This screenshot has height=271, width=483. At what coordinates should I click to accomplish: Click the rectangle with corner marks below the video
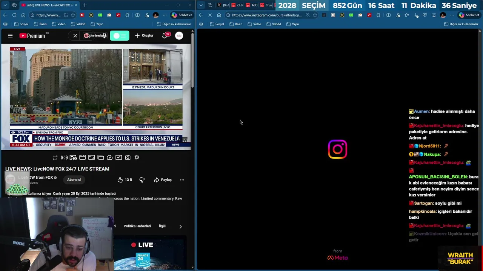(91, 157)
